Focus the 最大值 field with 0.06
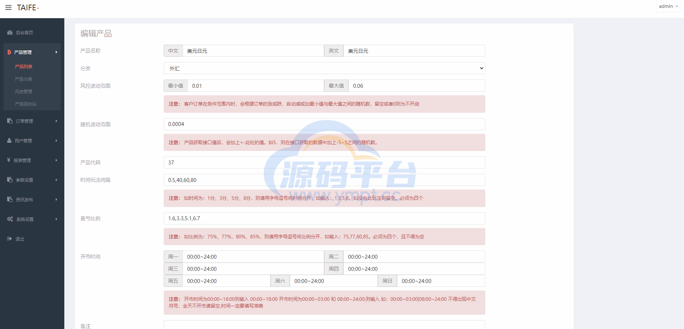The height and width of the screenshot is (329, 684). point(417,86)
